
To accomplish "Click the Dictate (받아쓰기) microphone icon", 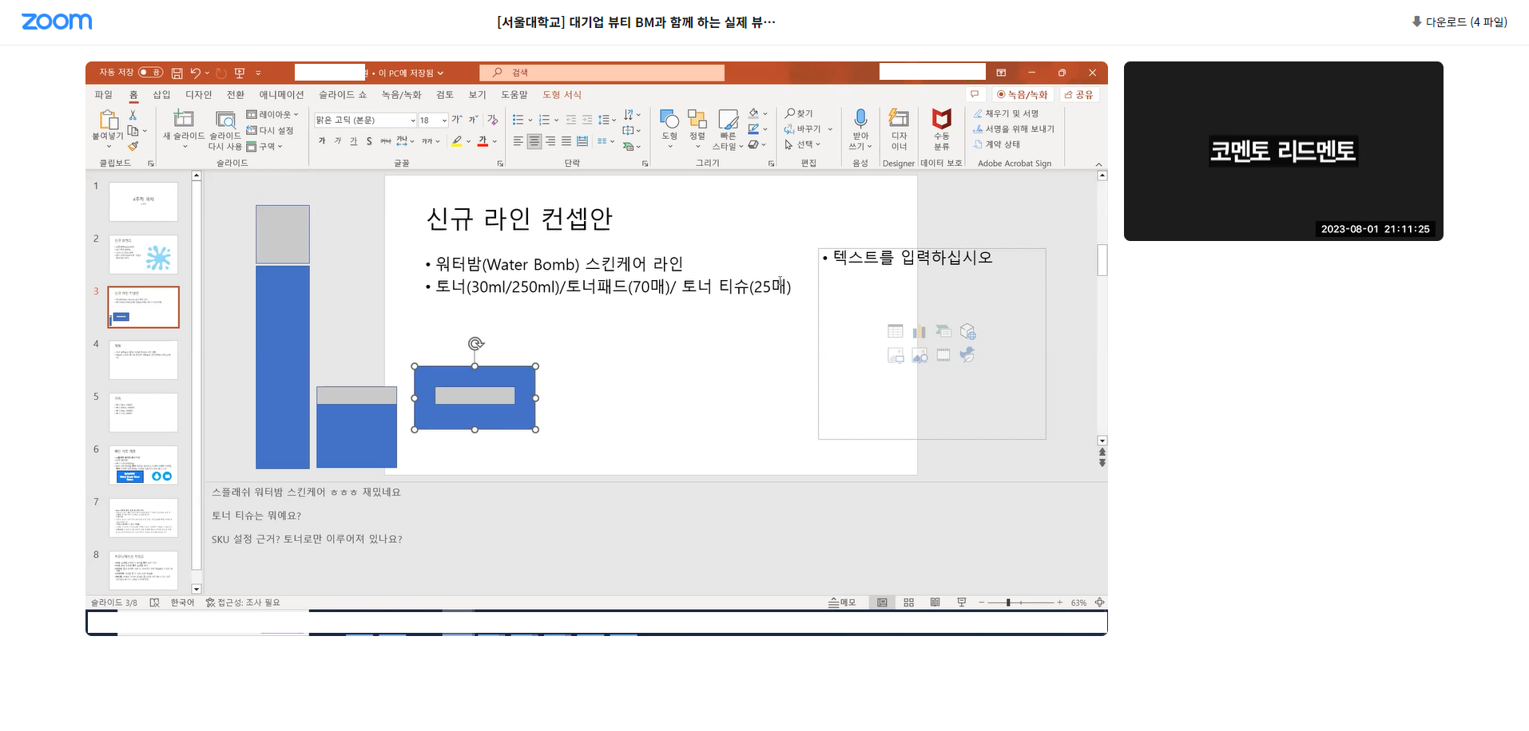I will tap(860, 119).
